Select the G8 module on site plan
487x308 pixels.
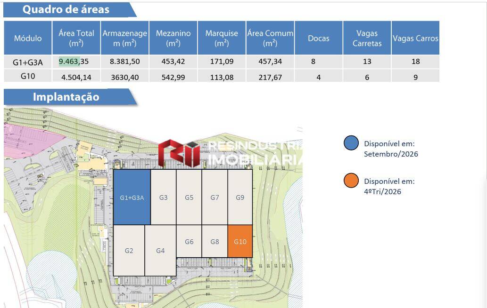(x=215, y=241)
